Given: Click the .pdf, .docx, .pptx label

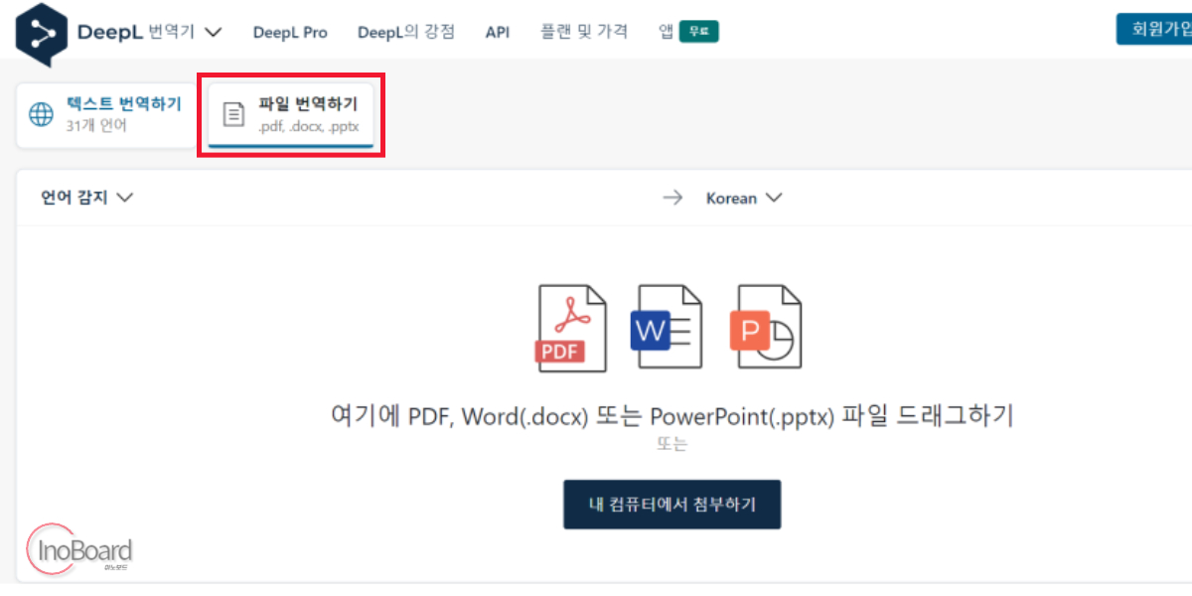Looking at the screenshot, I should point(308,127).
